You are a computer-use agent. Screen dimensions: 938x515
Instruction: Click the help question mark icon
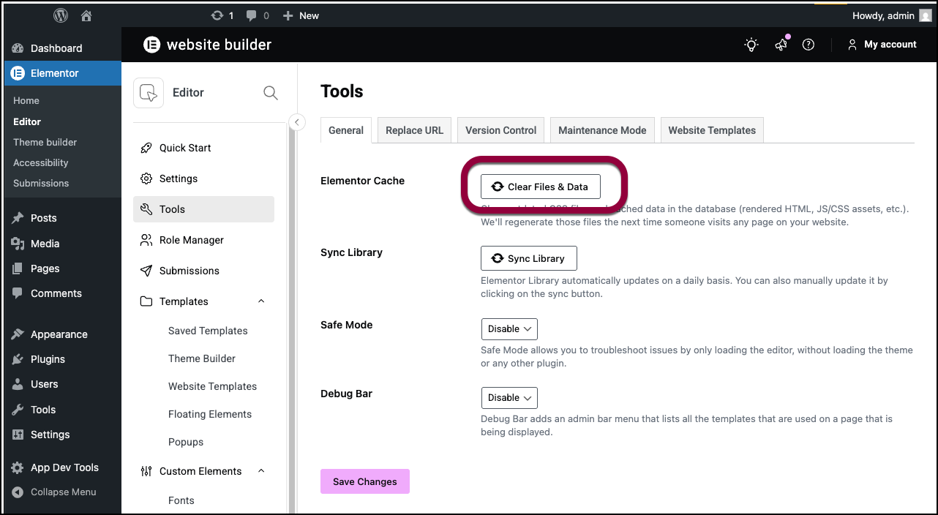[808, 45]
